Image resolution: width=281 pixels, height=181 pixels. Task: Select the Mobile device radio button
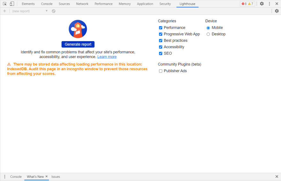tap(208, 28)
